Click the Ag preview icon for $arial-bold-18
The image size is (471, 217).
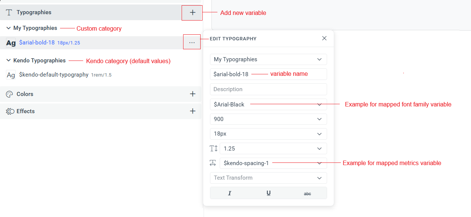pos(11,43)
